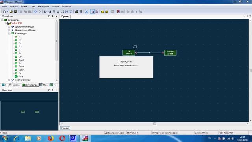
Task: Click the red shield toolbar icon
Action: click(x=118, y=11)
